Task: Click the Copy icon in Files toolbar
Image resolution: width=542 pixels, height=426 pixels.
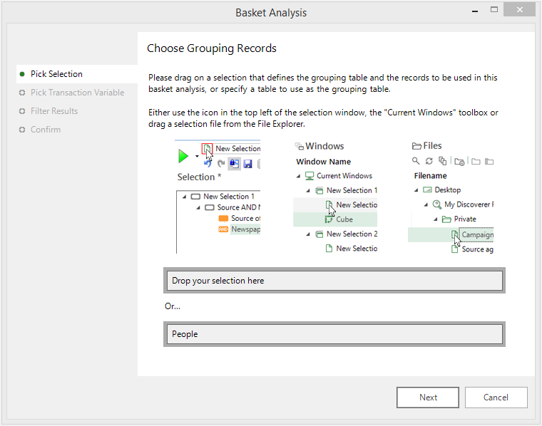Action: 442,161
